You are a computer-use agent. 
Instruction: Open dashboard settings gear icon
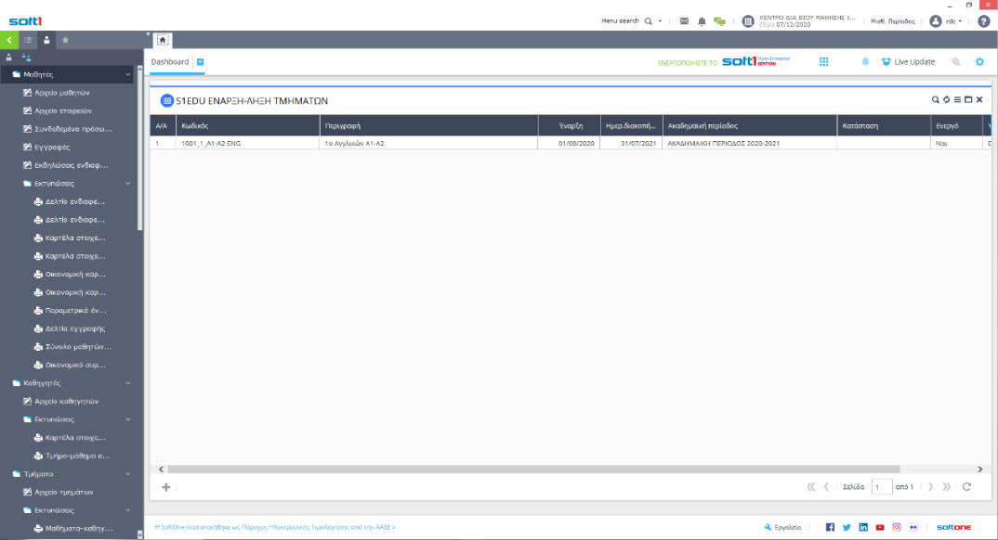979,61
